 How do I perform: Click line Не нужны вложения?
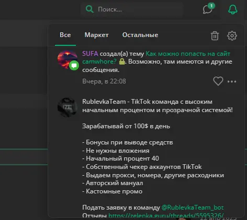point(116,151)
